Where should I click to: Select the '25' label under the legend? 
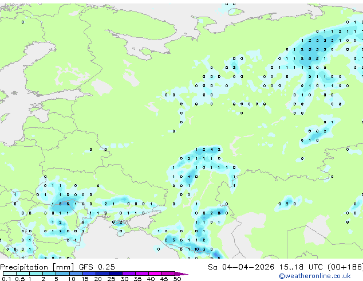[111, 279]
